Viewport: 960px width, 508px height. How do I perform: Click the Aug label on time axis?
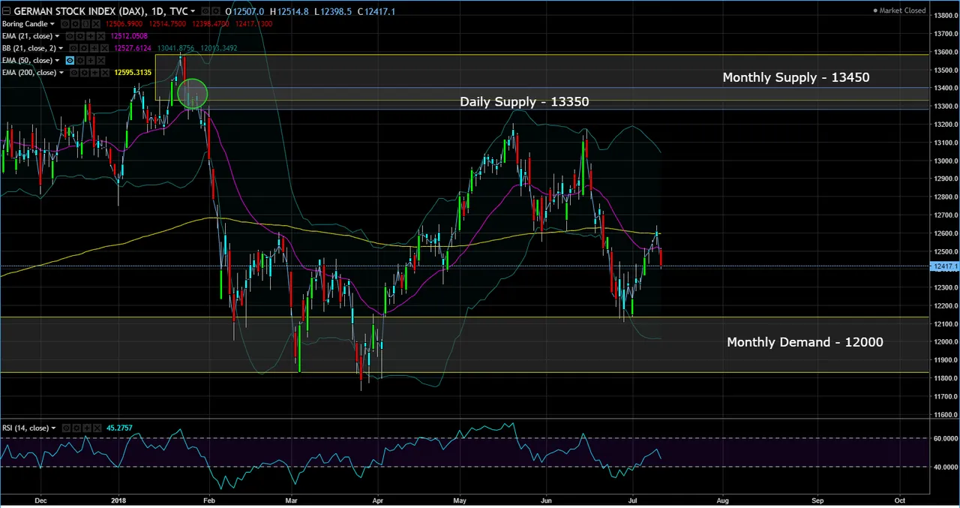[x=722, y=500]
